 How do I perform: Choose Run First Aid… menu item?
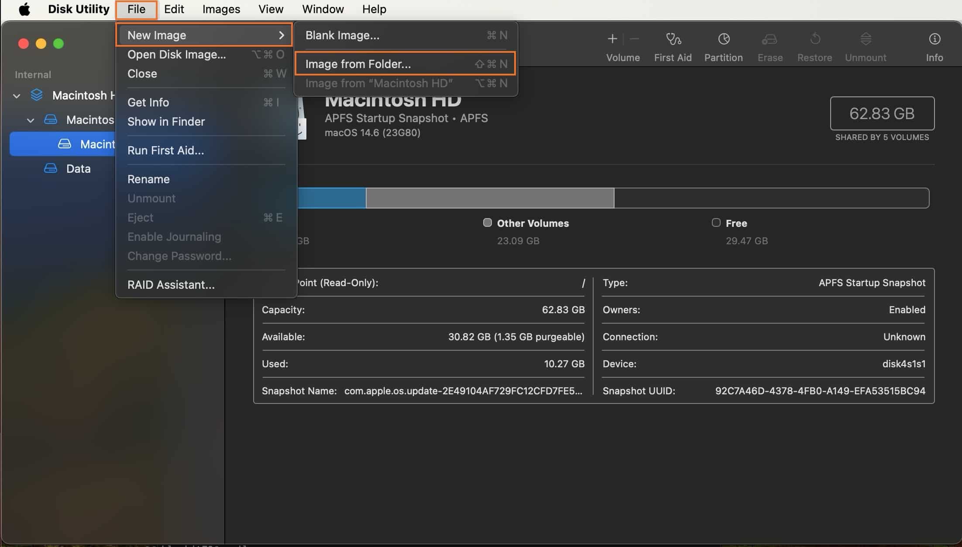coord(206,150)
